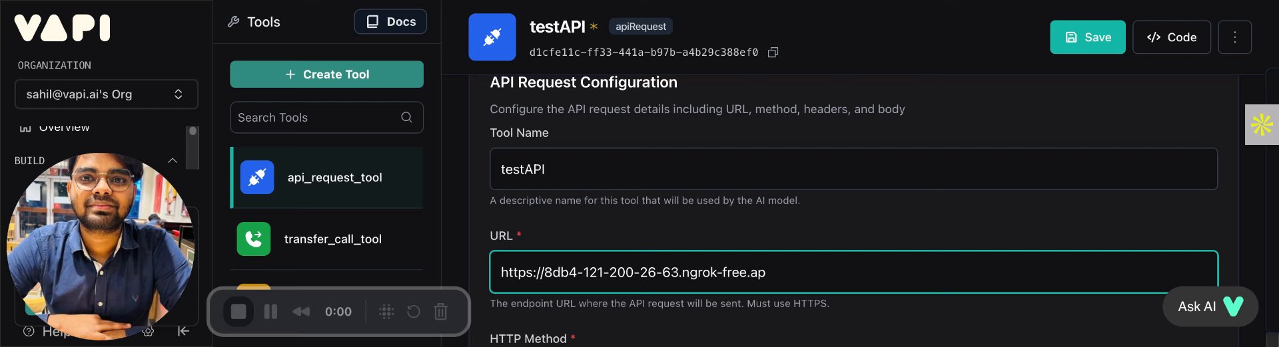Collapse the sidebar with the arrow icon
The width and height of the screenshot is (1279, 347).
click(183, 331)
